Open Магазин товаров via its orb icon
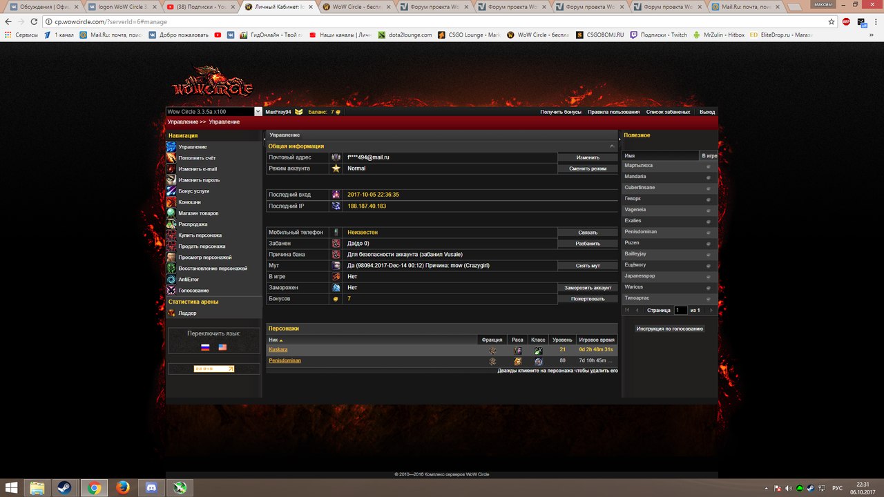This screenshot has height=497, width=884. [171, 213]
